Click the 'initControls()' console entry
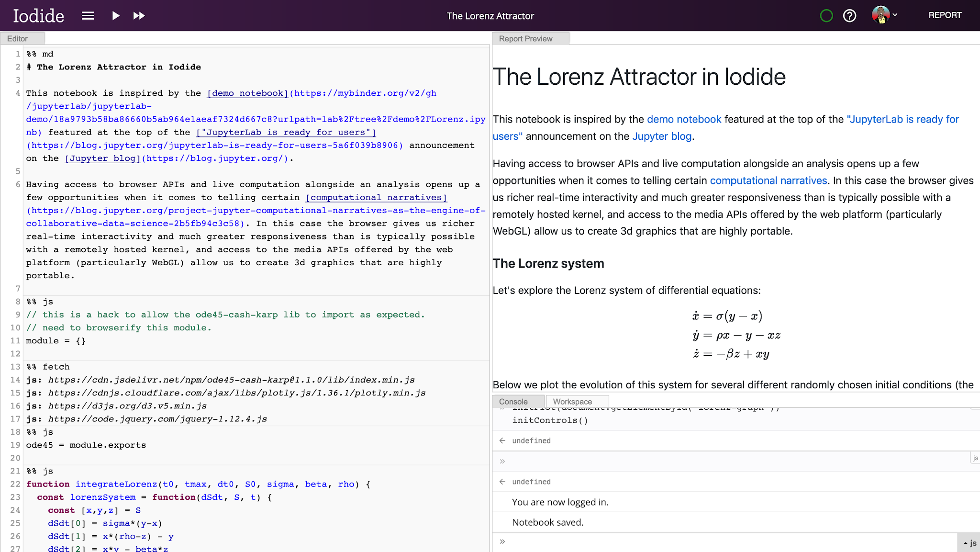Screen dimensions: 980x552 [550, 420]
